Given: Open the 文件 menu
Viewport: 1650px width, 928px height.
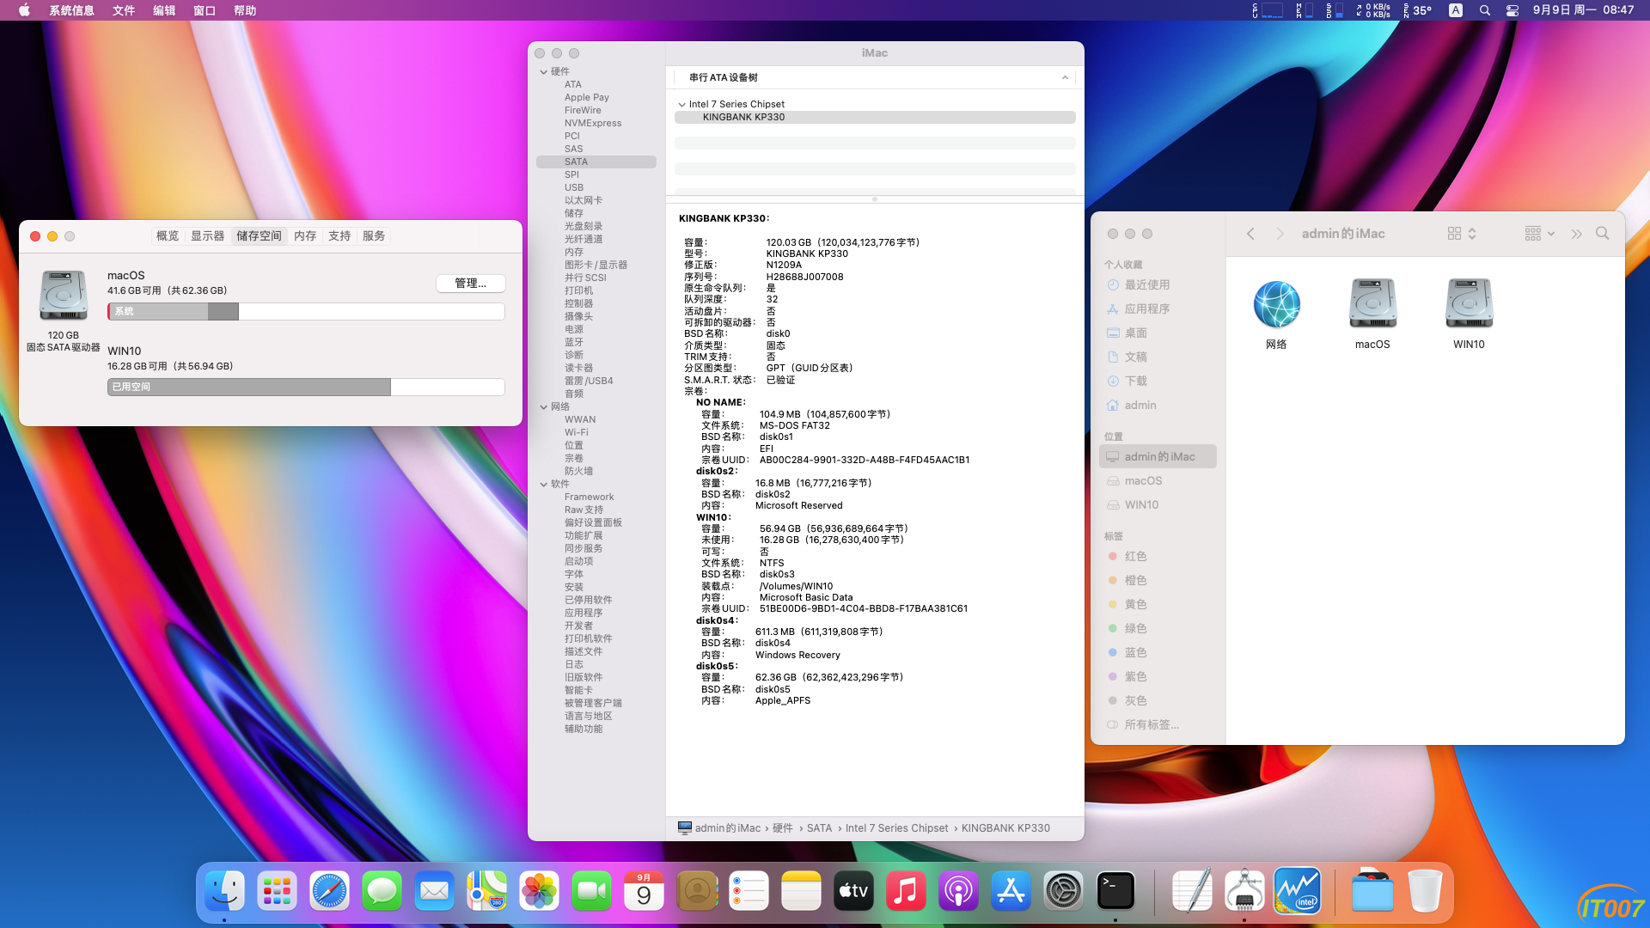Looking at the screenshot, I should (x=124, y=10).
